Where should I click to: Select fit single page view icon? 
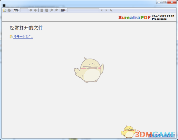[x=47, y=10]
